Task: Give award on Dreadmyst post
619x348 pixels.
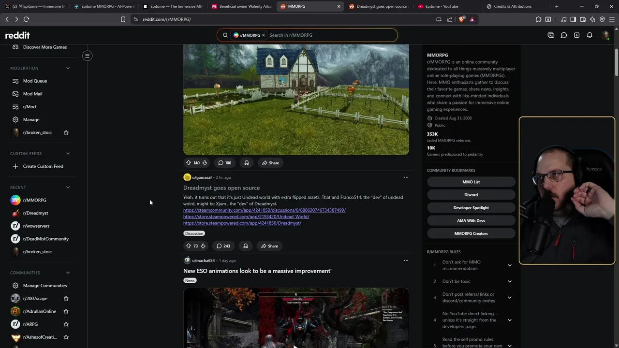Action: tap(246, 246)
